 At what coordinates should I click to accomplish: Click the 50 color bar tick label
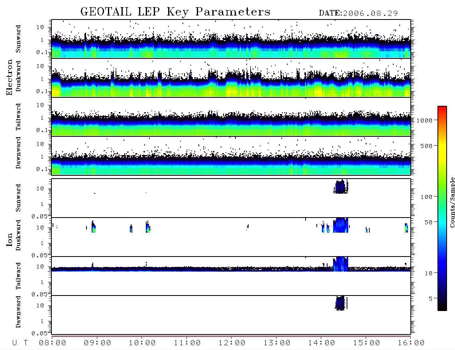click(429, 222)
